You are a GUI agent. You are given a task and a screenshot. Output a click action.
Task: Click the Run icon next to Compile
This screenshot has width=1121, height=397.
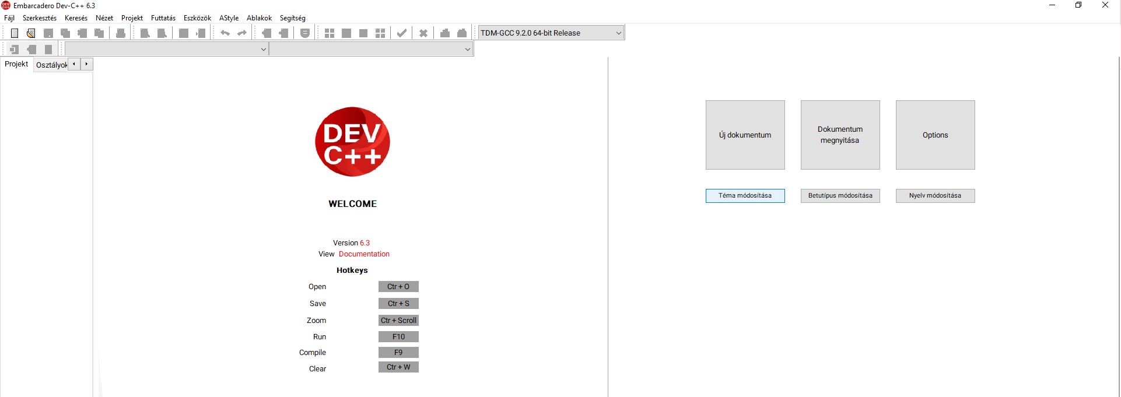click(346, 33)
